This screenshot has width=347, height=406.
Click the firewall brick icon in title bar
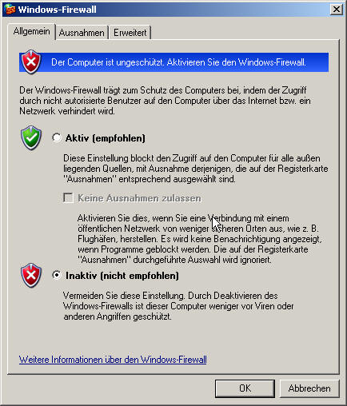(10, 10)
